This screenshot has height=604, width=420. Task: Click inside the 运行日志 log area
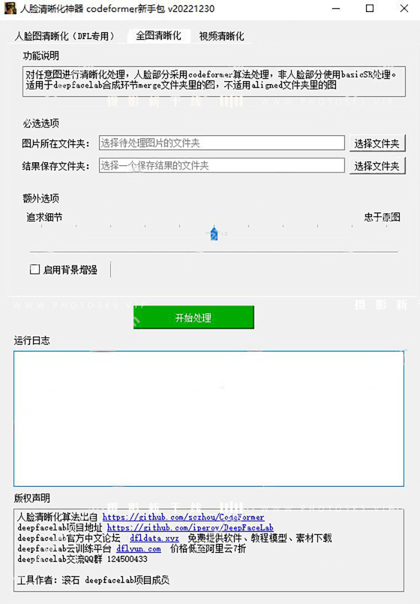tap(209, 419)
